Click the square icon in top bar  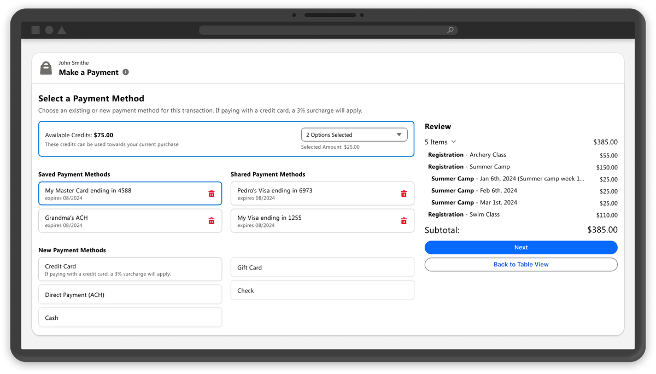click(x=36, y=30)
